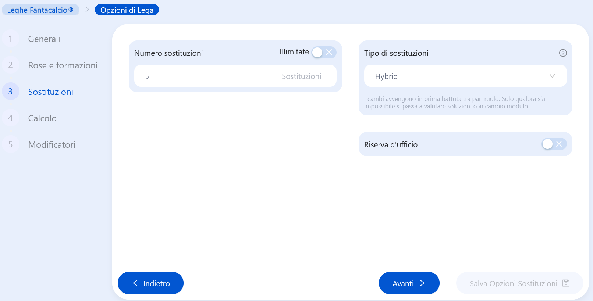Turn on the Riserva d'ufficio switch
Image resolution: width=593 pixels, height=301 pixels.
point(554,144)
